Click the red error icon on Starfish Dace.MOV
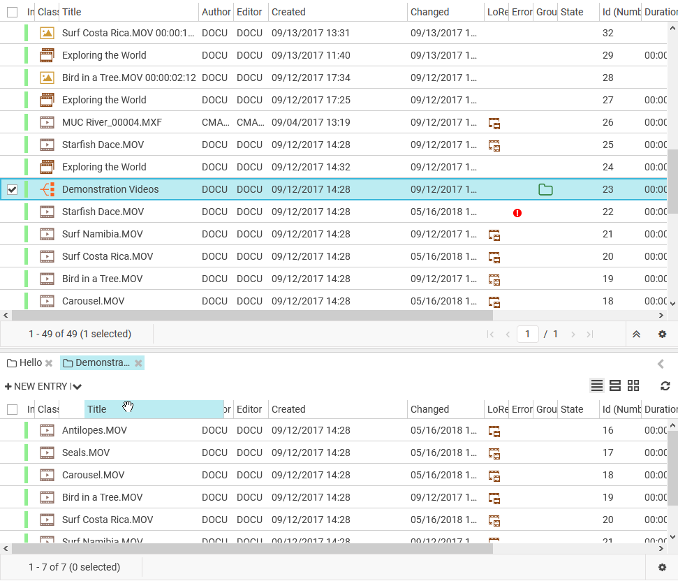The image size is (678, 581). click(x=517, y=212)
